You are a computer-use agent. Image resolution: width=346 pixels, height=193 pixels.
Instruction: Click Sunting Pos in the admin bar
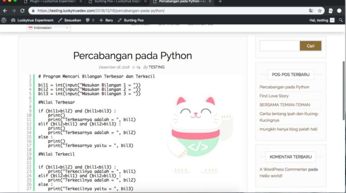pyautogui.click(x=131, y=20)
